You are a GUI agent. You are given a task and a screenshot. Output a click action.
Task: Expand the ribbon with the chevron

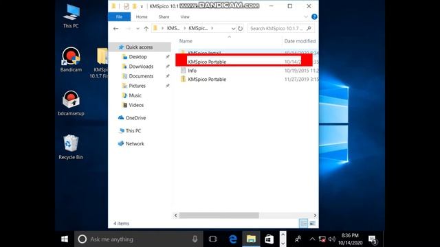coord(306,16)
